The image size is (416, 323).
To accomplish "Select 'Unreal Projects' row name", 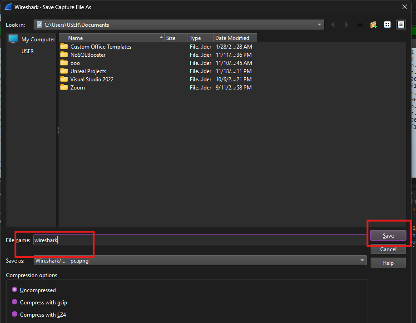I will (89, 71).
